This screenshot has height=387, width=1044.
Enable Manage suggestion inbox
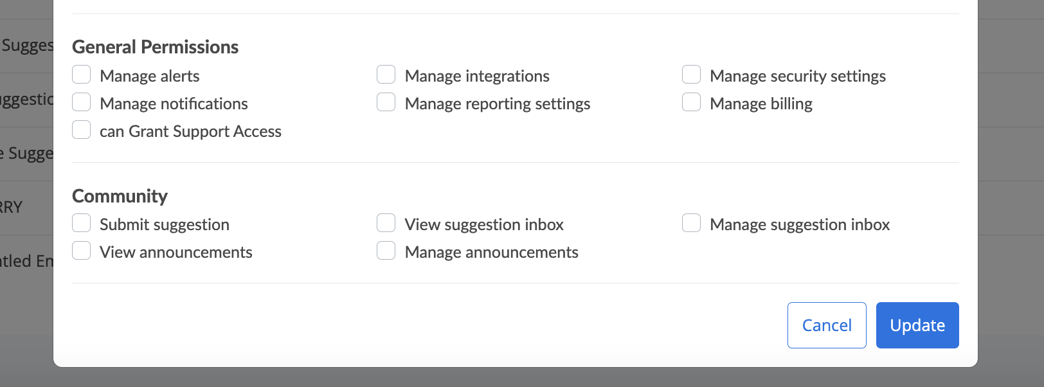(691, 222)
